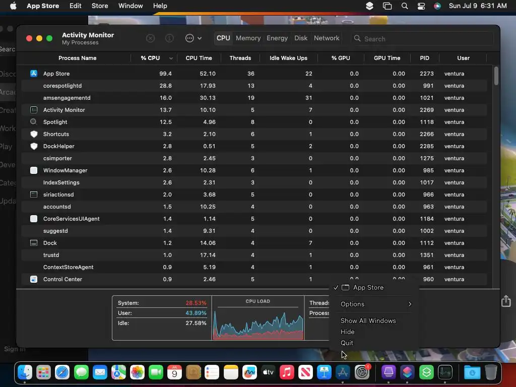Choose Show All Windows from Dock menu
Screen dimensions: 516x387
(x=368, y=320)
